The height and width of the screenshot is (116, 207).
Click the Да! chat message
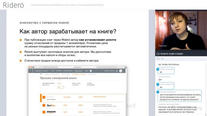[160, 80]
